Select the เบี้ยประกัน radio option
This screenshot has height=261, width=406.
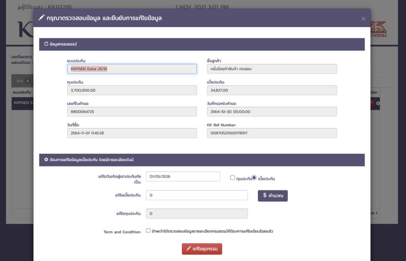point(254,178)
